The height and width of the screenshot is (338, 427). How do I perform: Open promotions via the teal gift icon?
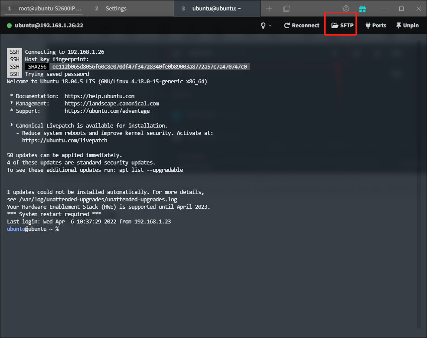pyautogui.click(x=362, y=8)
